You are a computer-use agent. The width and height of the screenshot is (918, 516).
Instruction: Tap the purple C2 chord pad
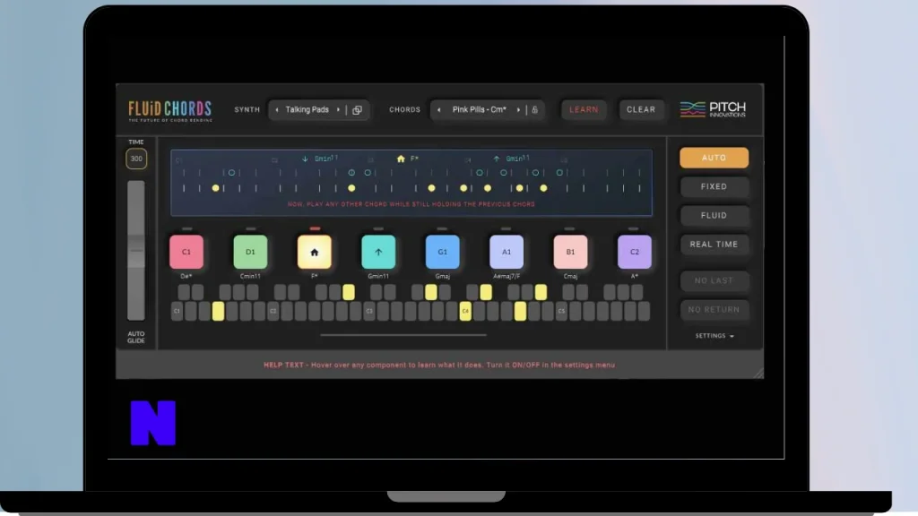(634, 252)
